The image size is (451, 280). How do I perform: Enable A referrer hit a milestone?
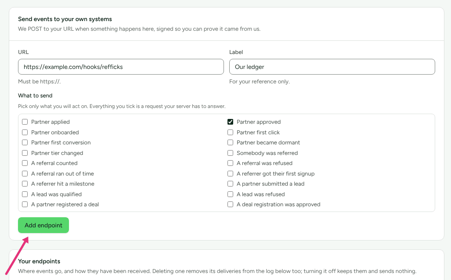25,184
